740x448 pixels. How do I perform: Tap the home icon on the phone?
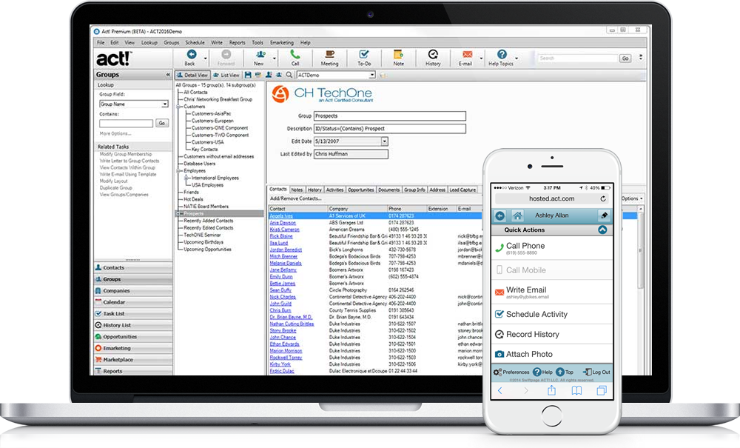tap(517, 215)
